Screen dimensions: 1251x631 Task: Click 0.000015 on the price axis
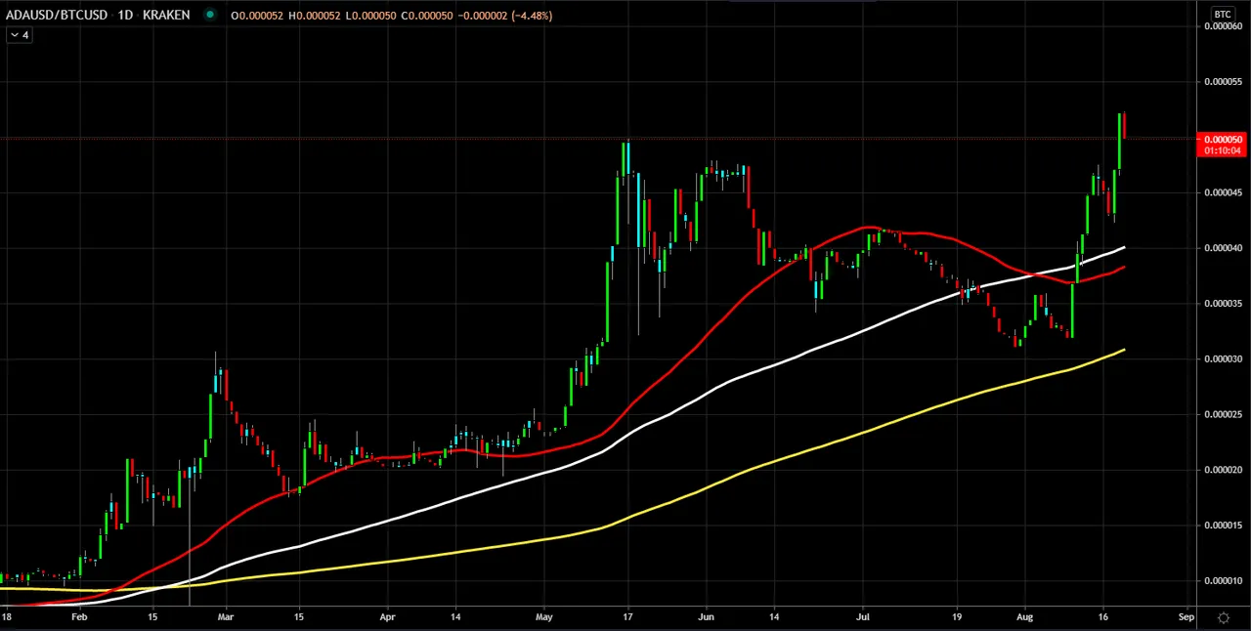(1223, 526)
